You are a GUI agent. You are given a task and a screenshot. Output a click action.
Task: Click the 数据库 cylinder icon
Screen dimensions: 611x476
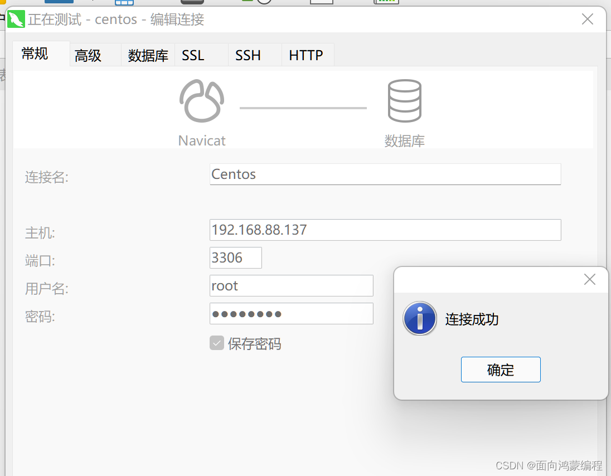[405, 101]
